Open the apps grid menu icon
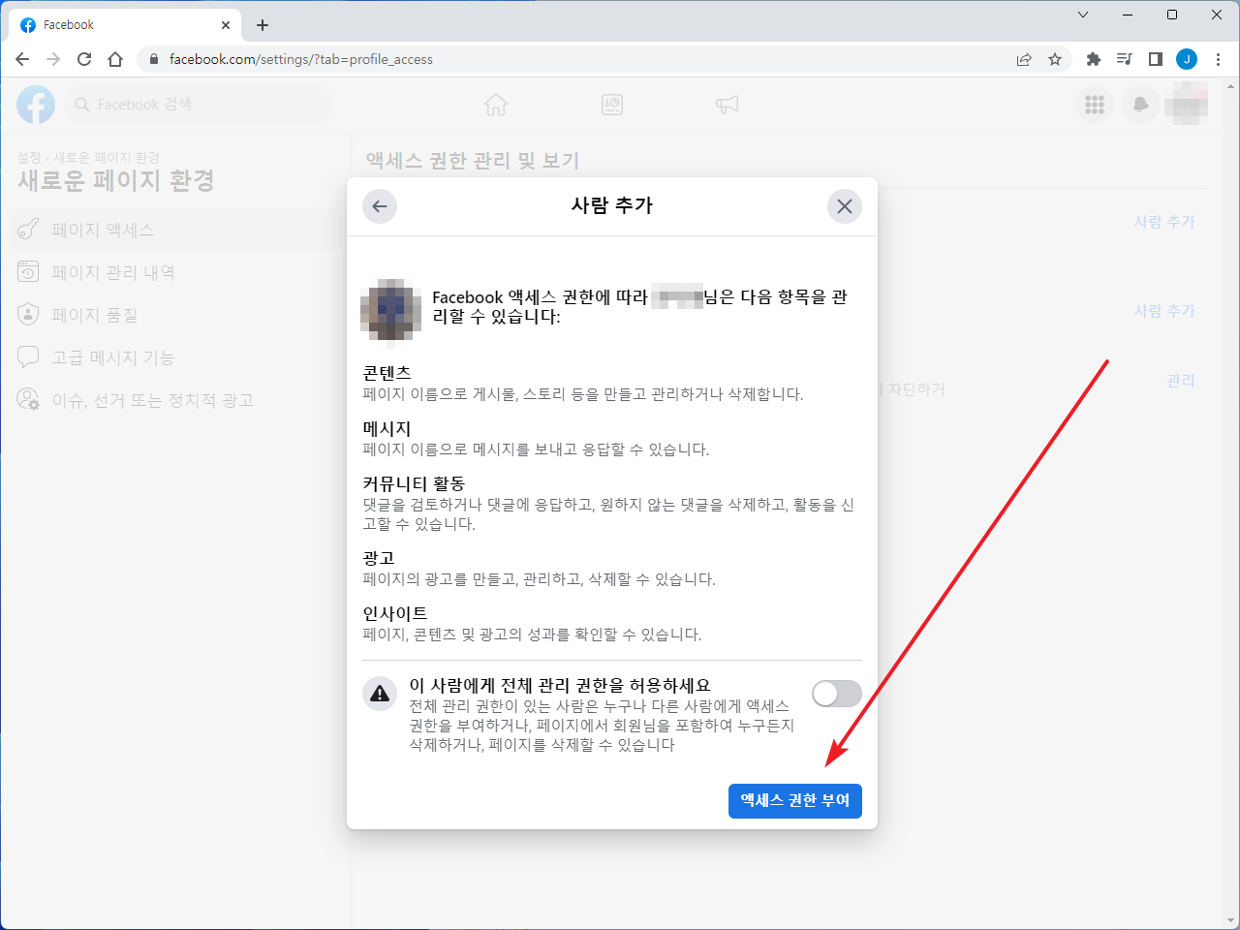 (1095, 105)
